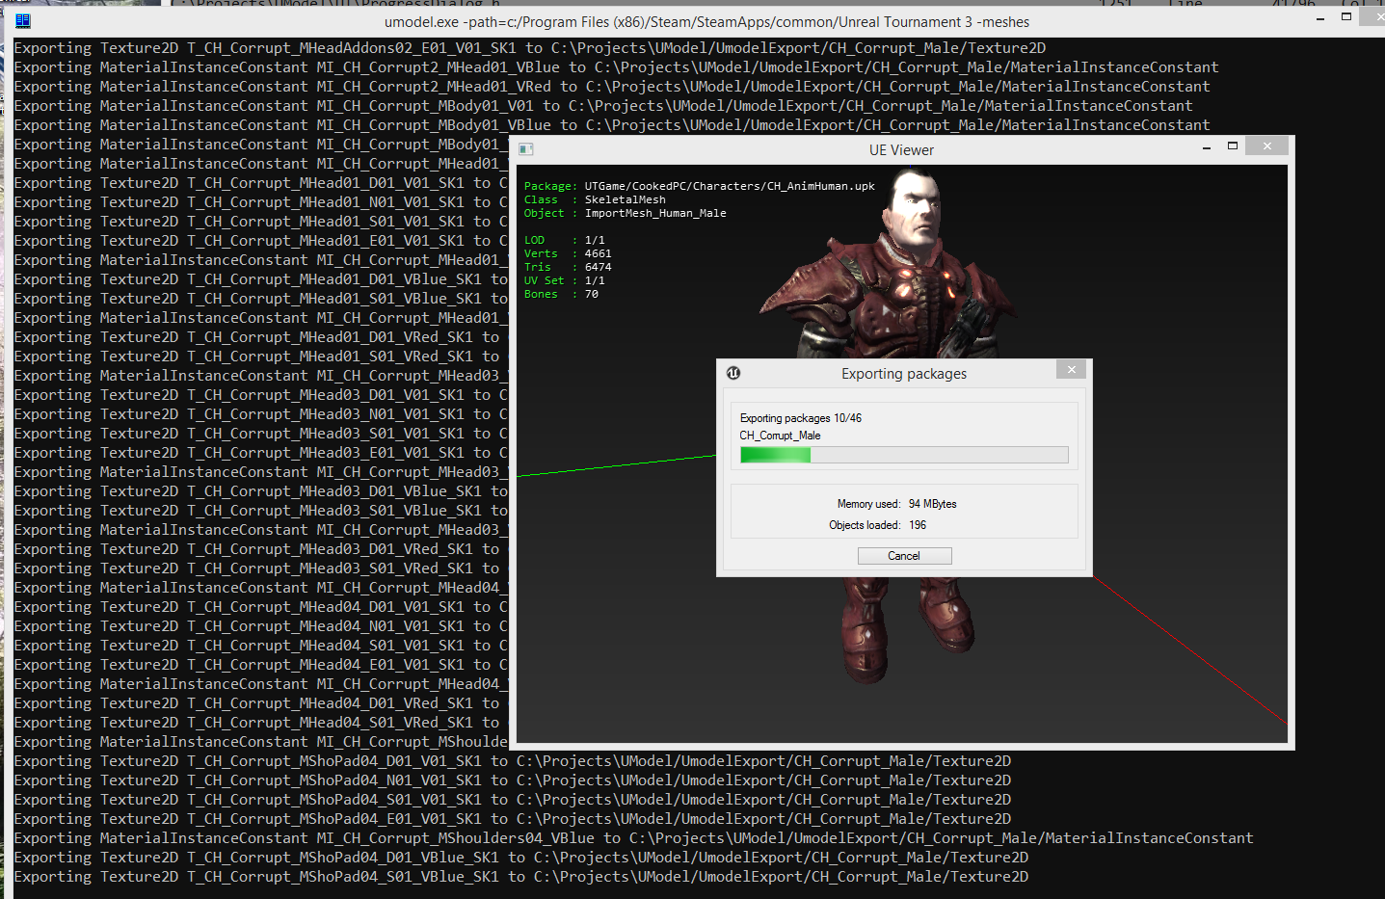The width and height of the screenshot is (1385, 899).
Task: Click console line T_CH_Corrupt_MShoPad04_D01_V01_SK1
Action: 513,761
